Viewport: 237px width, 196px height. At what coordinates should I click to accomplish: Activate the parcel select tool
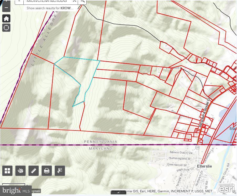point(60,171)
